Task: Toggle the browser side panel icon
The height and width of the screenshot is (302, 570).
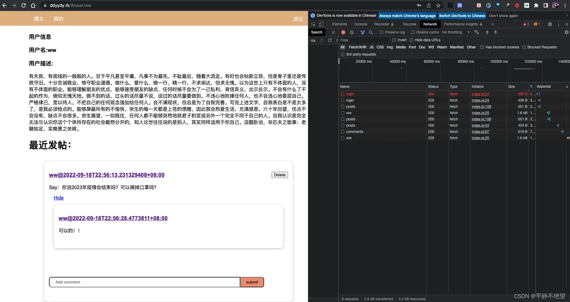Action: (x=546, y=5)
